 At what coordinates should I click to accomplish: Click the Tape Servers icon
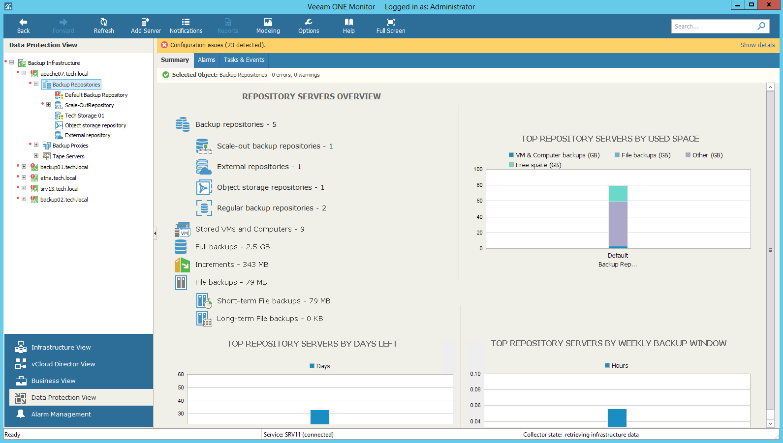[x=47, y=156]
